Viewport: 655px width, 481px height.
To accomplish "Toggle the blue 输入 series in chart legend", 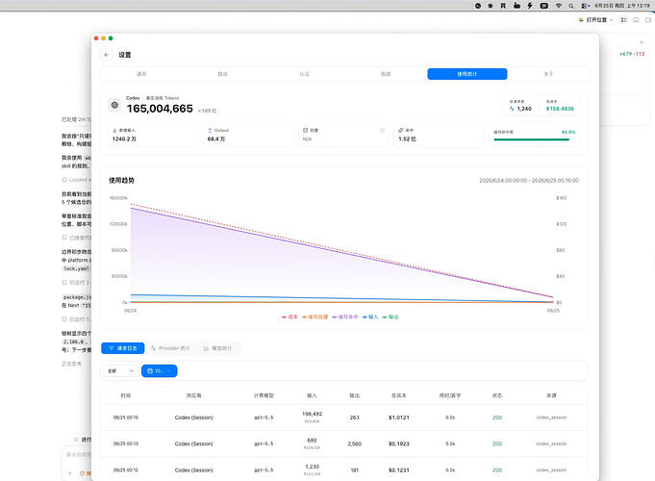I will [370, 316].
